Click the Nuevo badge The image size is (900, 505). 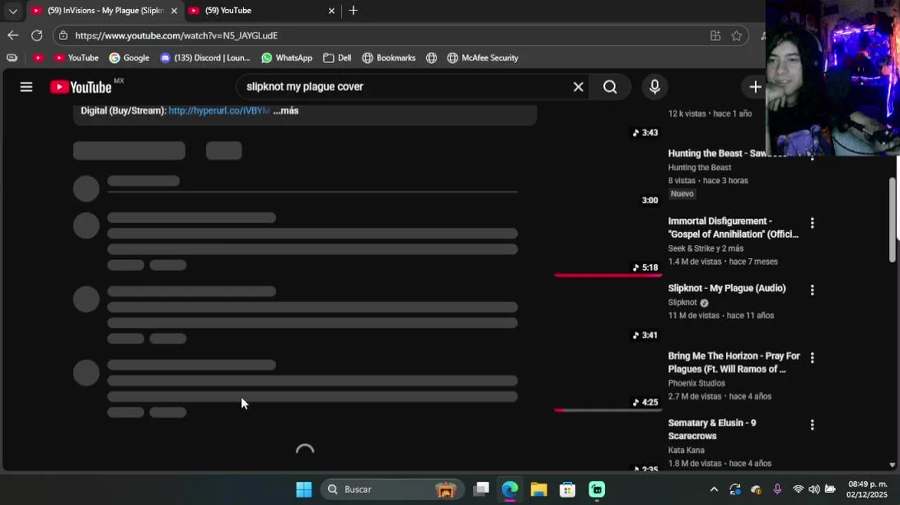click(x=682, y=194)
